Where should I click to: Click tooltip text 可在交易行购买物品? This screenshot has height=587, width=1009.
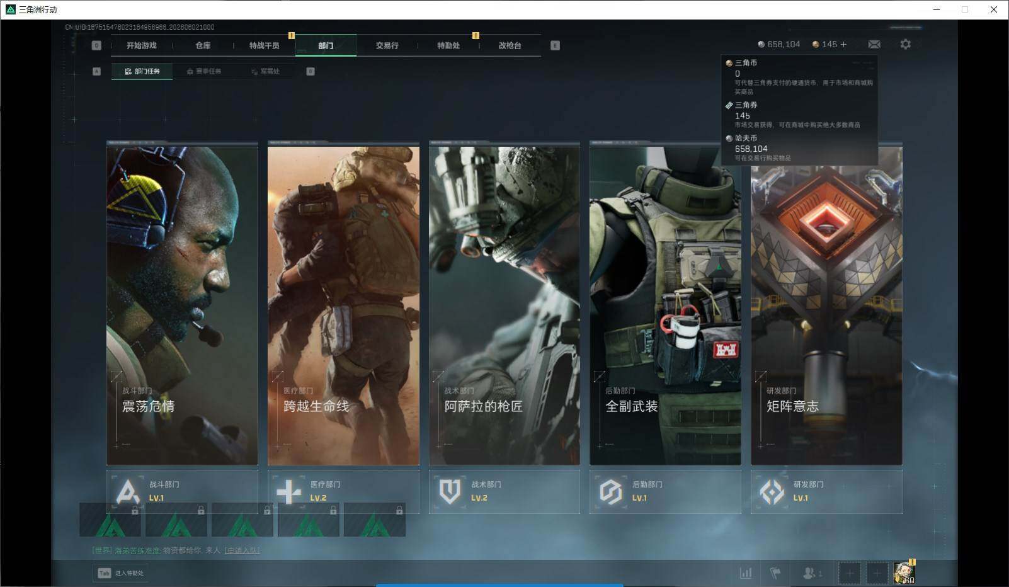(763, 158)
